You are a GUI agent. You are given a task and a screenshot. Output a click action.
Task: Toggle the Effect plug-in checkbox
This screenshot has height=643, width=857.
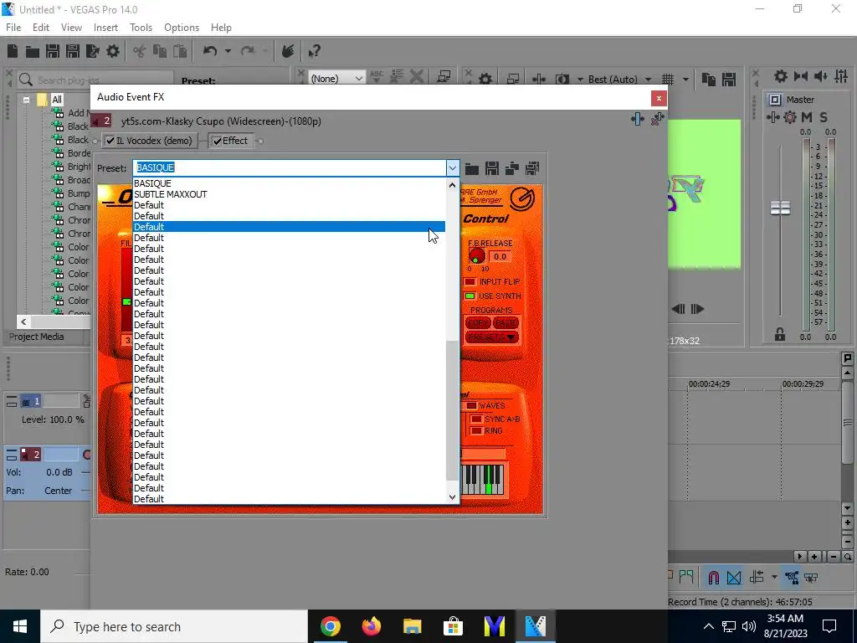click(x=217, y=141)
